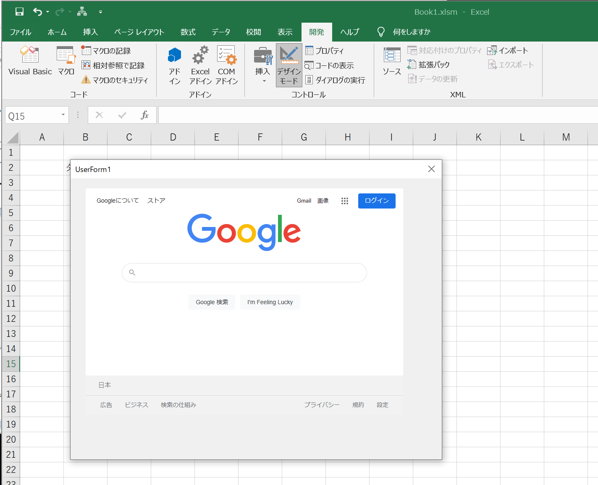Start マクロの記録 macro recording
This screenshot has width=598, height=485.
click(x=106, y=51)
